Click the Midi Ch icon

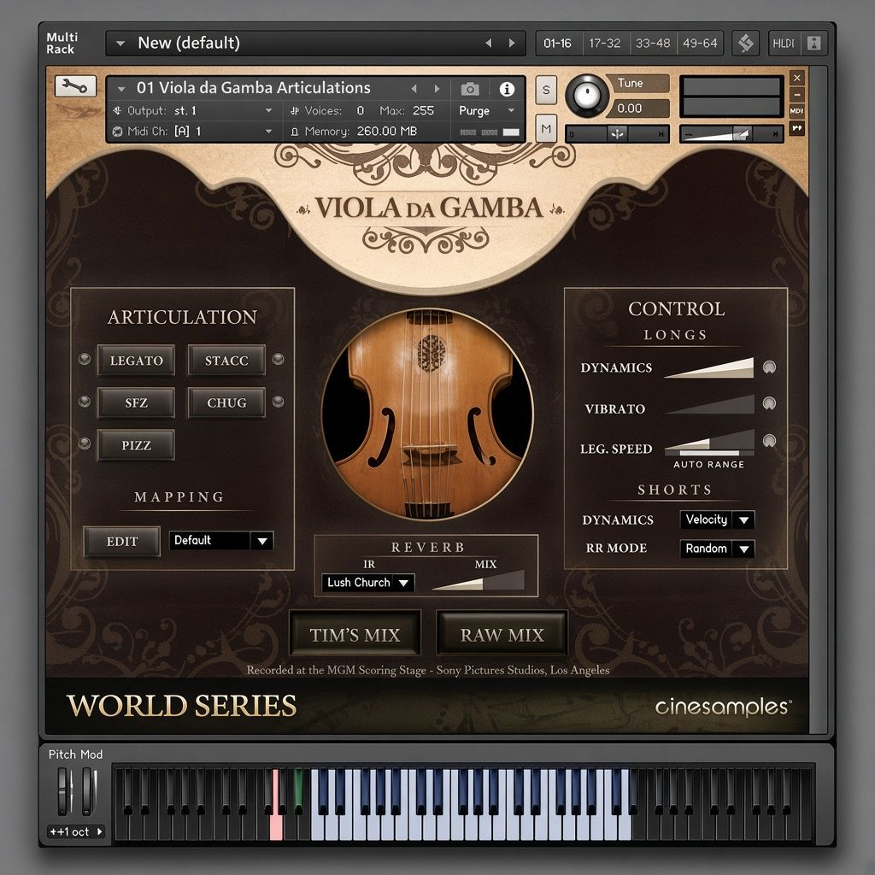click(x=117, y=131)
